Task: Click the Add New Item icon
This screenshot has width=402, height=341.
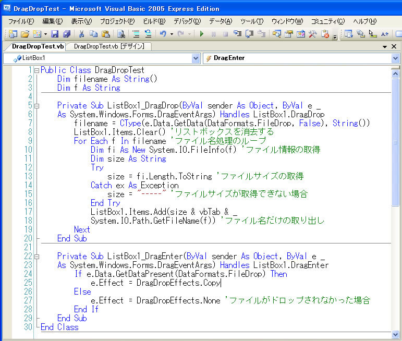Action: click(x=37, y=34)
